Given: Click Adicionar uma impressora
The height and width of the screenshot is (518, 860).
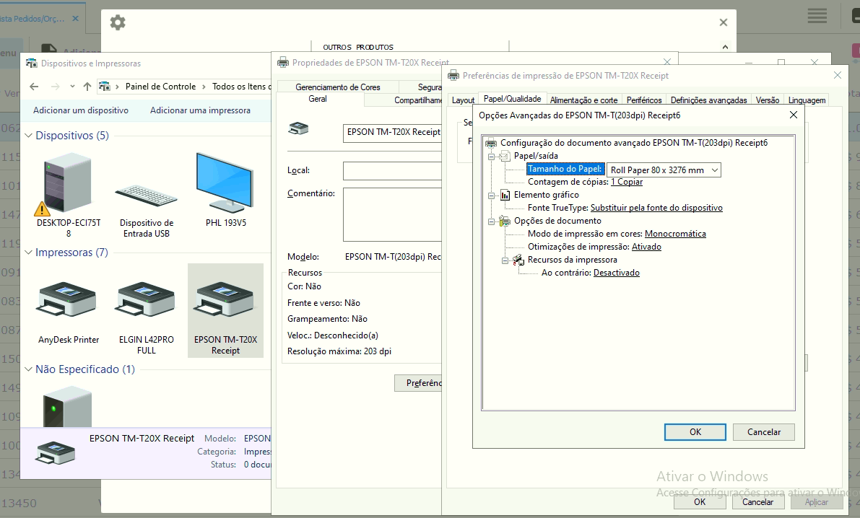Looking at the screenshot, I should pos(200,110).
